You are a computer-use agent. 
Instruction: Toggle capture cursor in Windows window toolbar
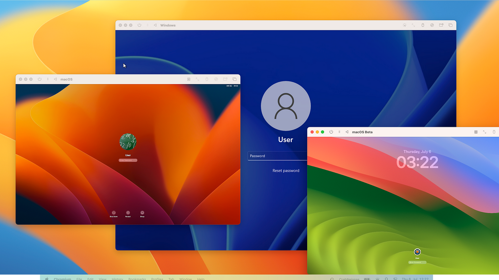pos(405,25)
